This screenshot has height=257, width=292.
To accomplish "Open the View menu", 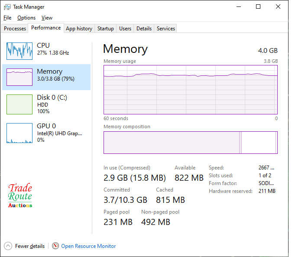I will (47, 18).
